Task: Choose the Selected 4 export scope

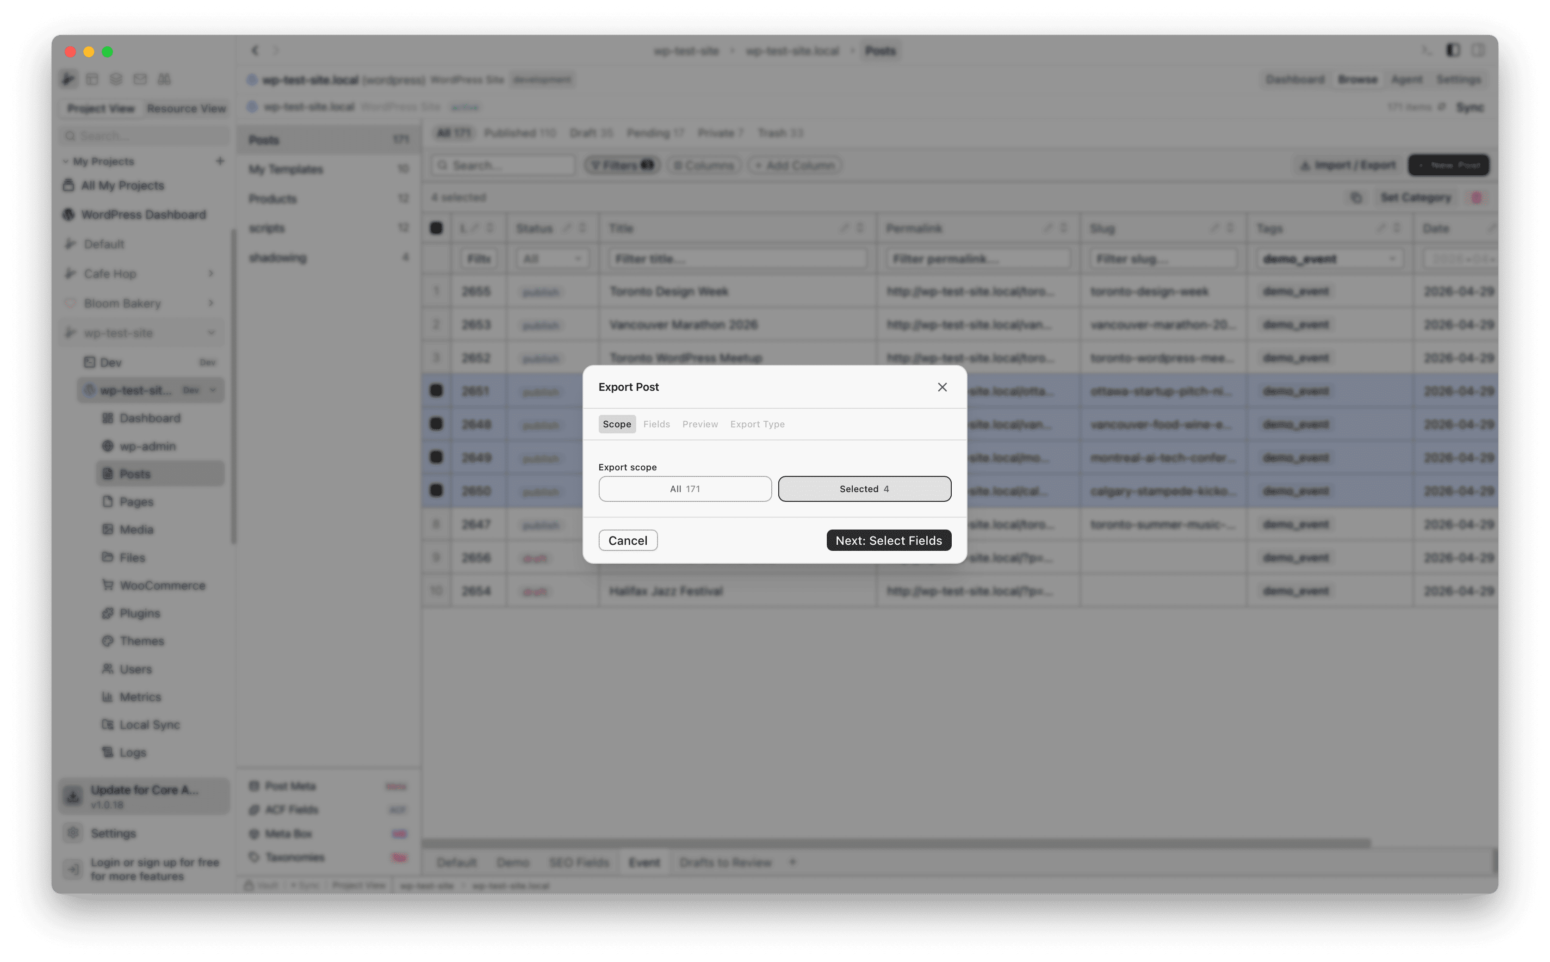Action: point(864,489)
